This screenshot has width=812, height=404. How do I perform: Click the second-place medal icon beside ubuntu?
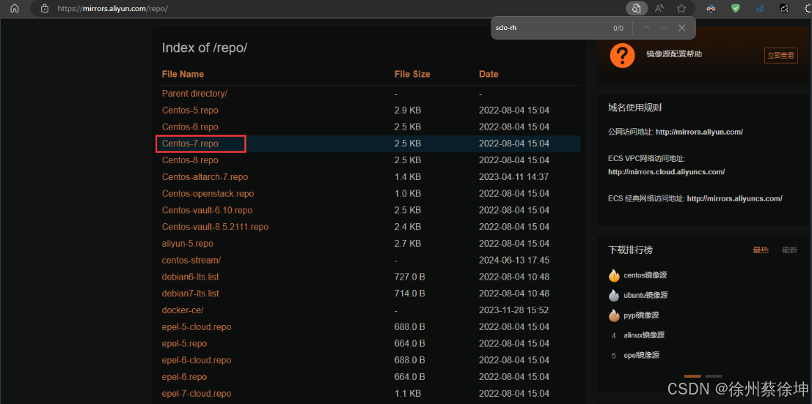[614, 296]
